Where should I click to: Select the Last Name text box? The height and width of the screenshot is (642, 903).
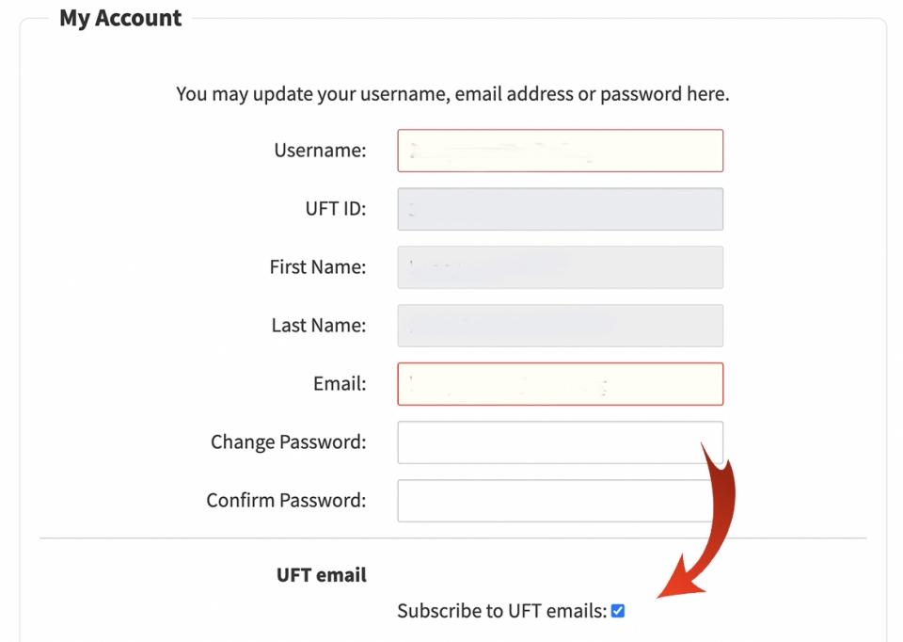click(x=560, y=326)
